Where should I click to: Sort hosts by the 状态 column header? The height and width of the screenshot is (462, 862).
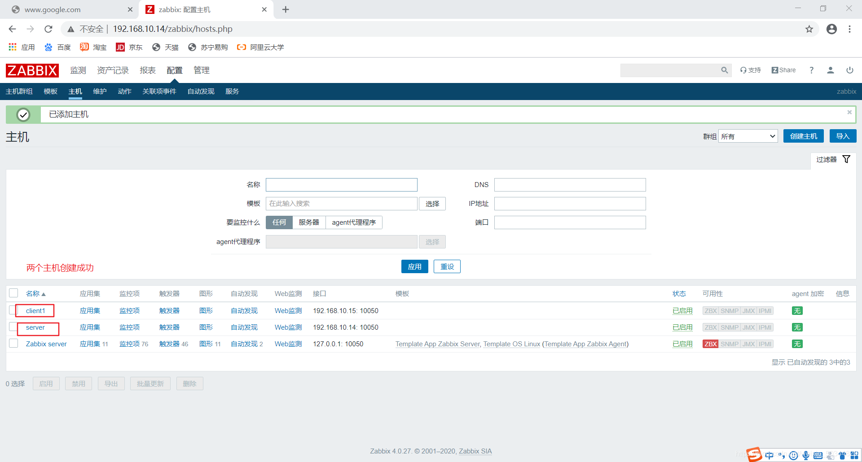click(x=679, y=294)
